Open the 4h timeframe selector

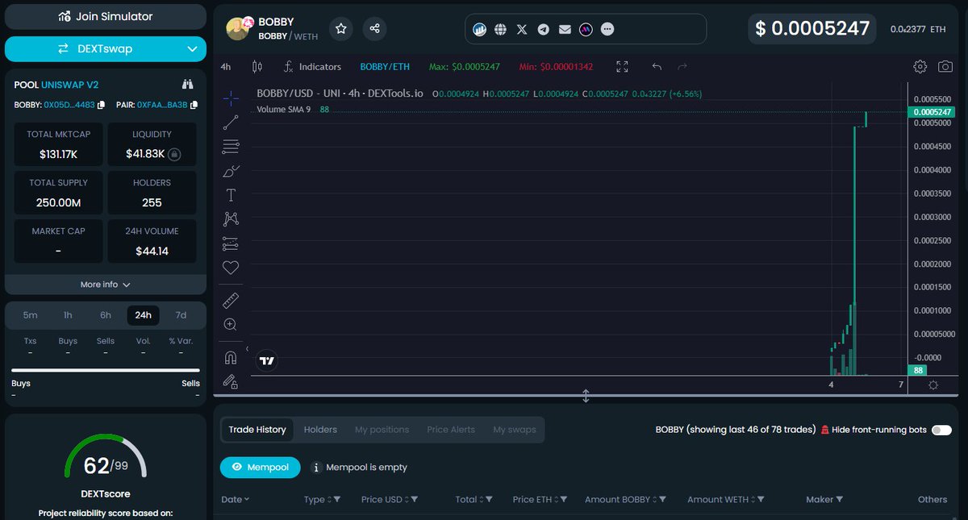226,67
